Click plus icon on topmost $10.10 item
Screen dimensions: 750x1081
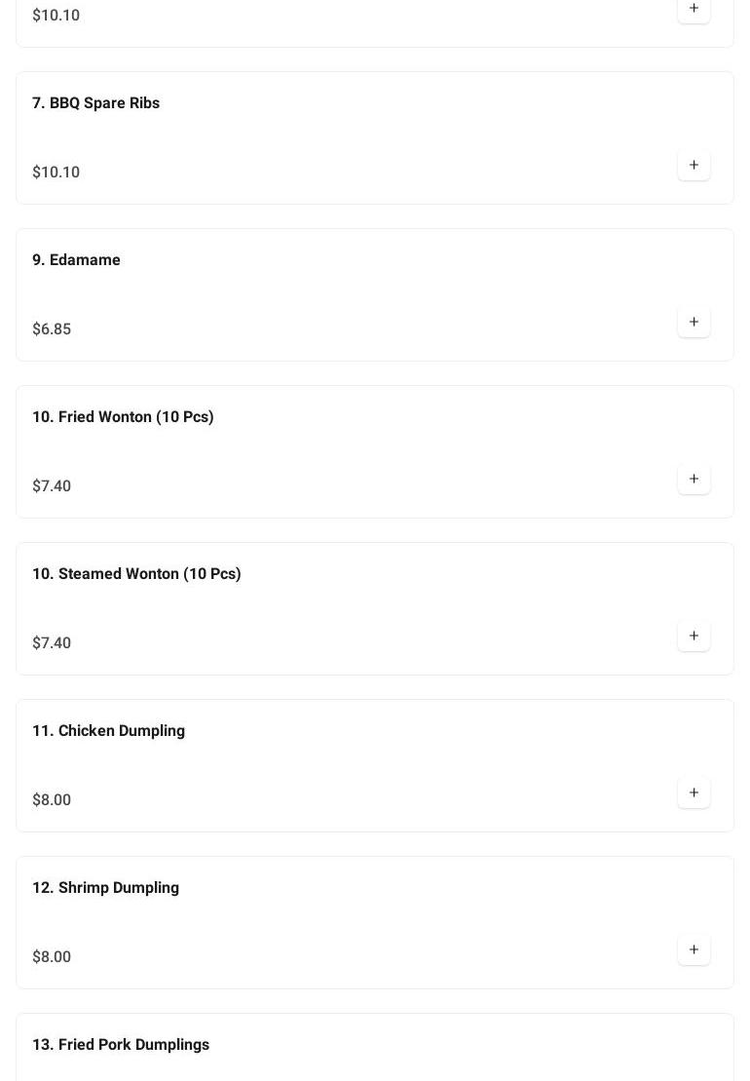pyautogui.click(x=694, y=9)
